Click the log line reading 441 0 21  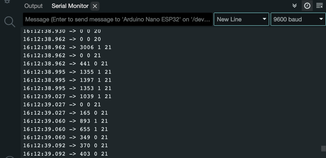pos(65,64)
